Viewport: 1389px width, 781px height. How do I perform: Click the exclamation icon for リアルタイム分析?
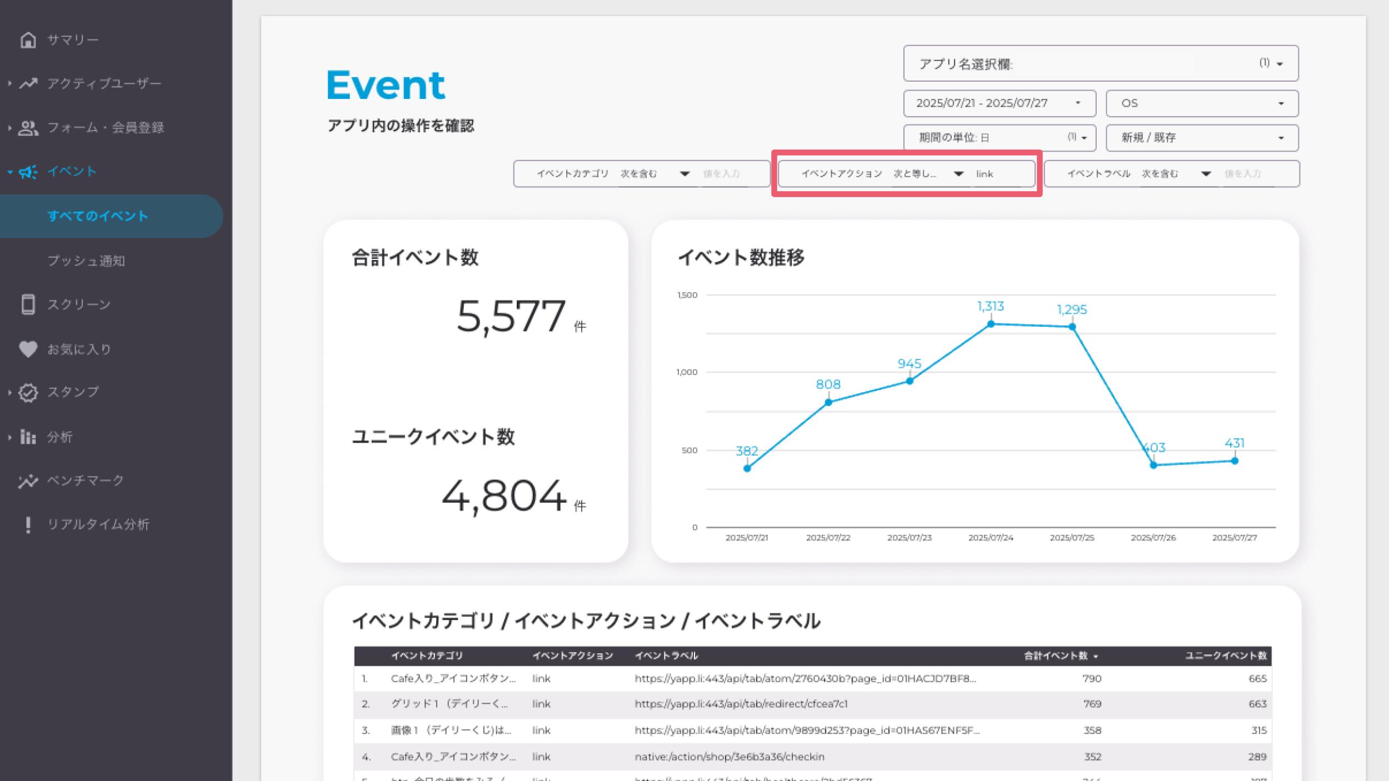[x=28, y=525]
